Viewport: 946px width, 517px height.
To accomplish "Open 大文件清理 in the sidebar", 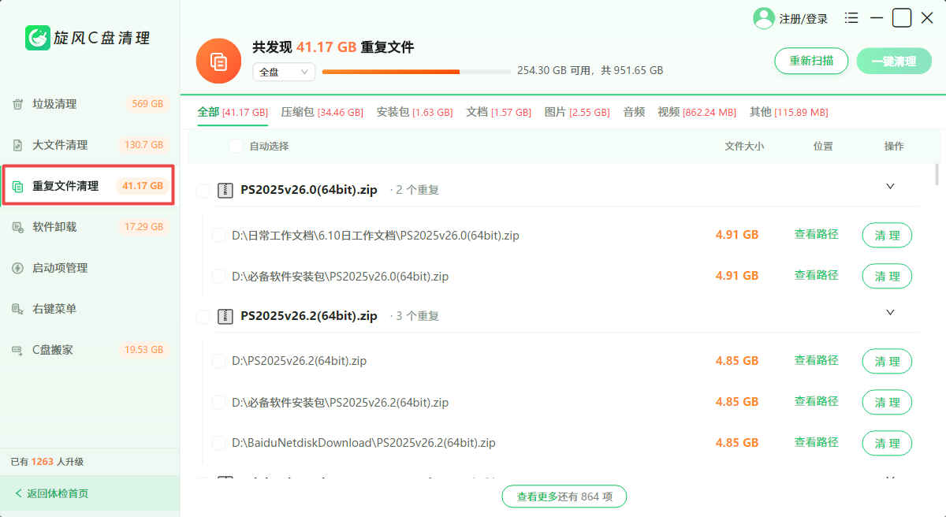I will click(90, 145).
